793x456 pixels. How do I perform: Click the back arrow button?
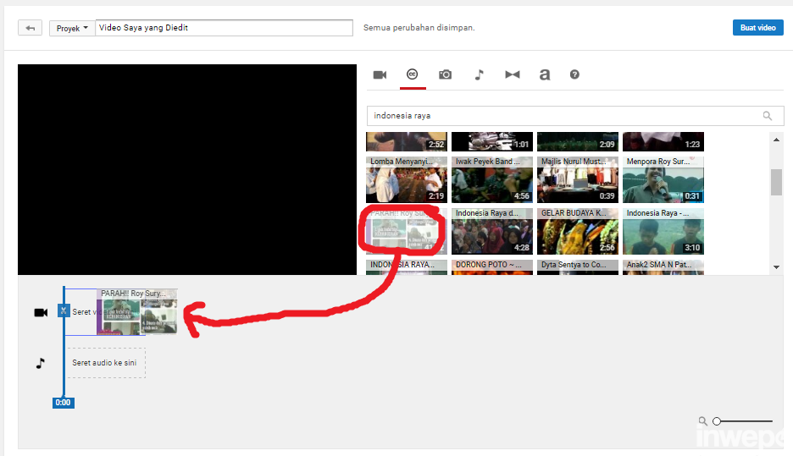[30, 28]
